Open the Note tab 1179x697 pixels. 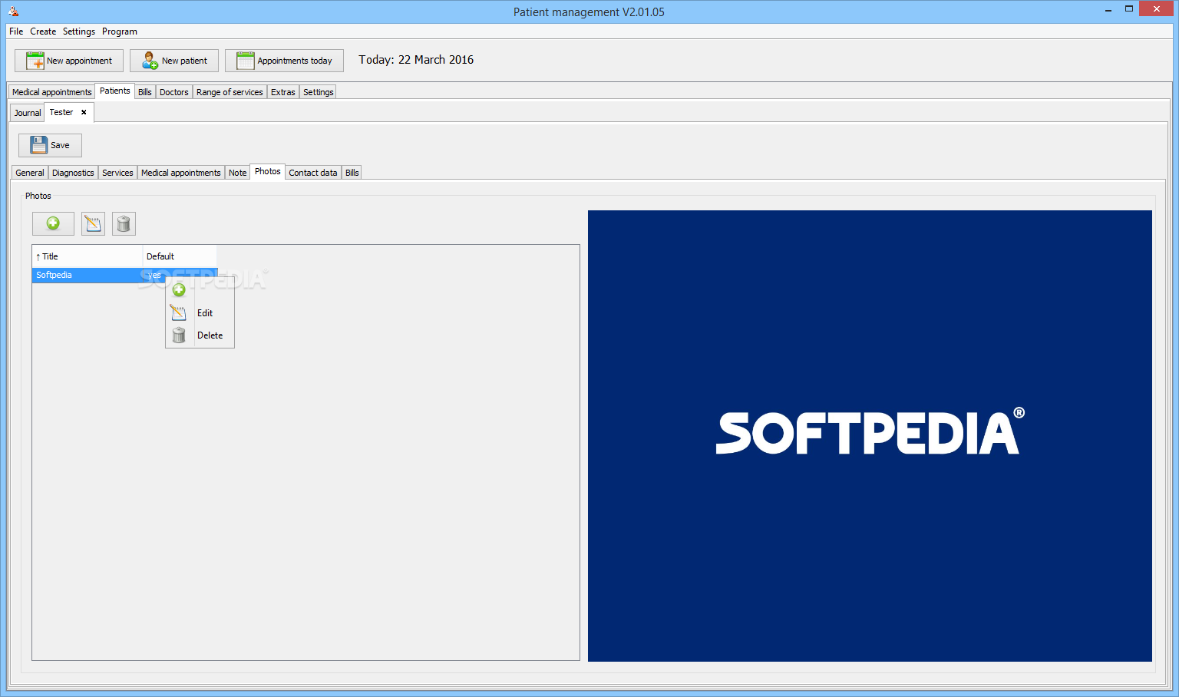tap(237, 173)
